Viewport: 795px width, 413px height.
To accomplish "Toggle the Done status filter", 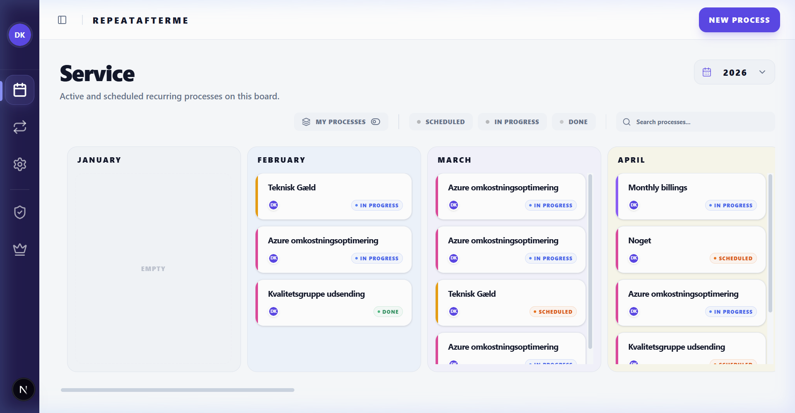I will click(x=573, y=122).
